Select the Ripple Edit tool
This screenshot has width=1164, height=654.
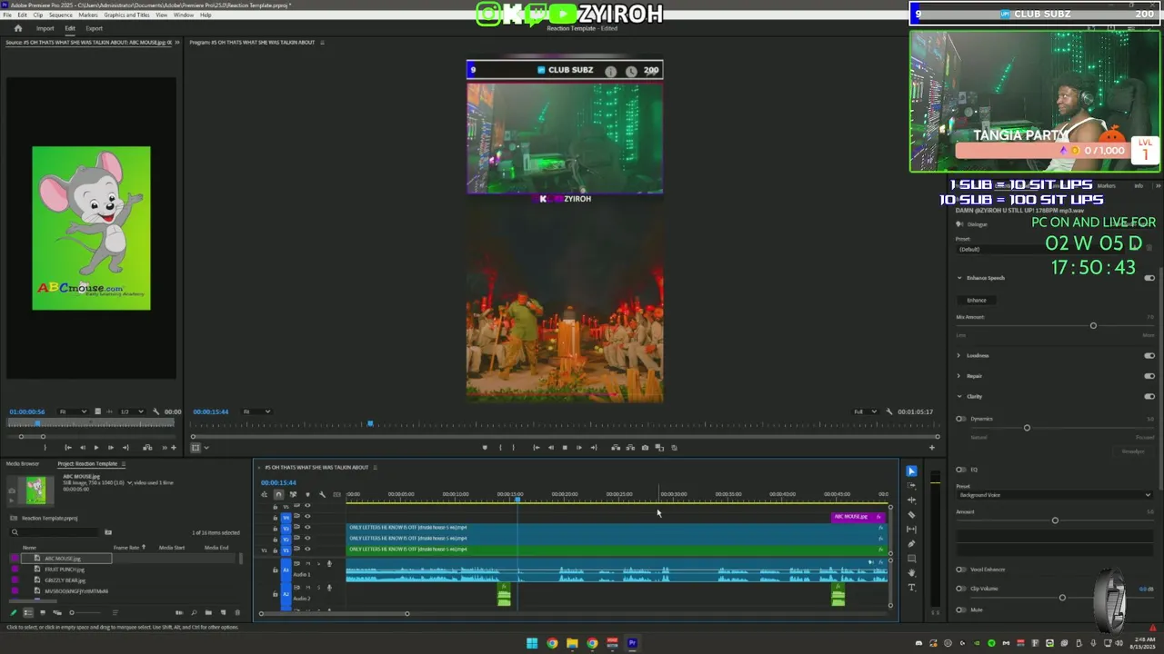(912, 500)
